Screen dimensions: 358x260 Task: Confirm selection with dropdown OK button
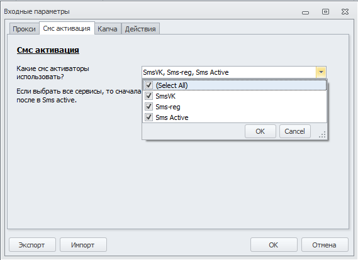click(260, 131)
